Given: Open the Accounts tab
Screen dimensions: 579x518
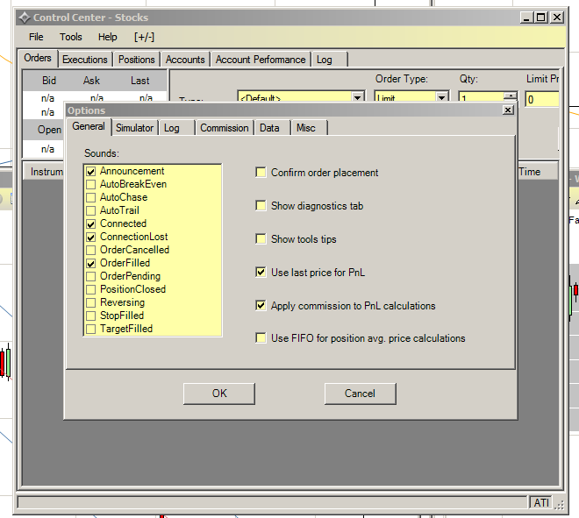Looking at the screenshot, I should click(x=185, y=60).
